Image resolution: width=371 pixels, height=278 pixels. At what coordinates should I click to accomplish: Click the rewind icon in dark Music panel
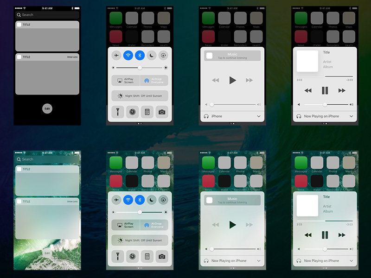click(x=216, y=80)
